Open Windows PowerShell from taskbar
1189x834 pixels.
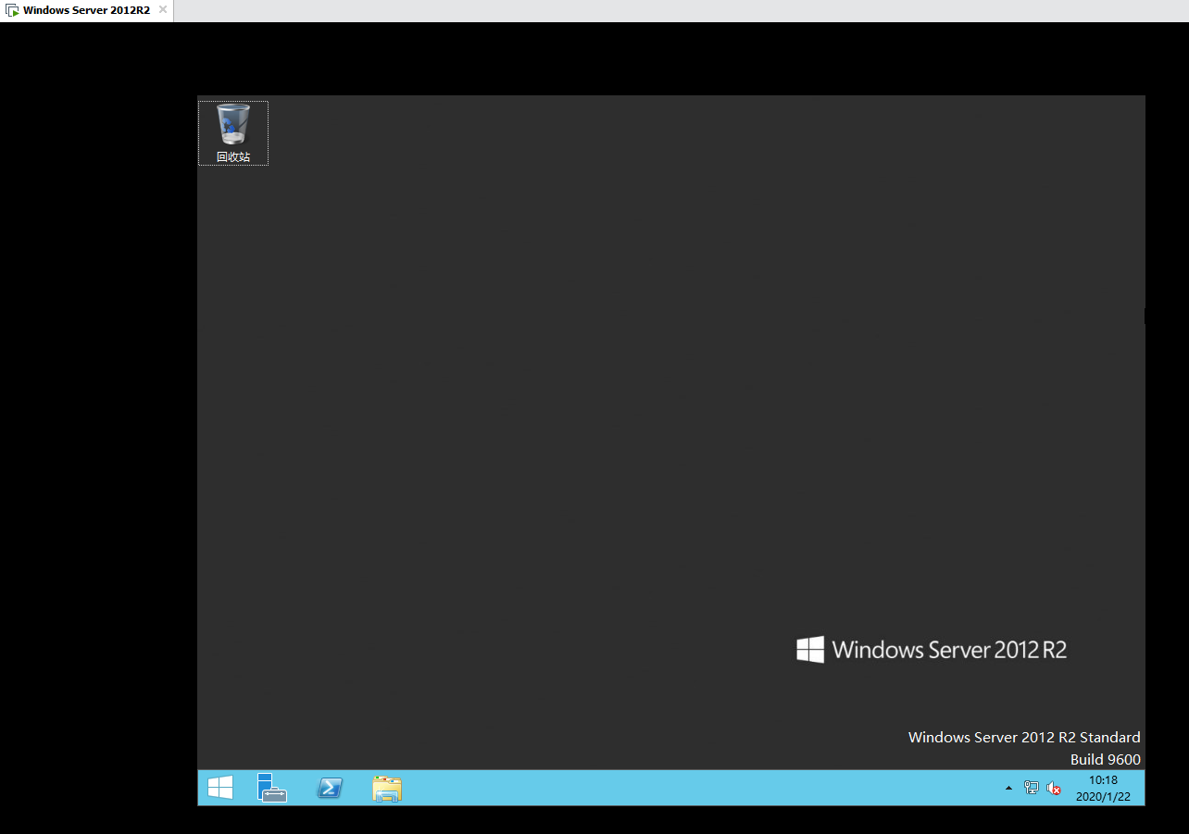pos(330,788)
